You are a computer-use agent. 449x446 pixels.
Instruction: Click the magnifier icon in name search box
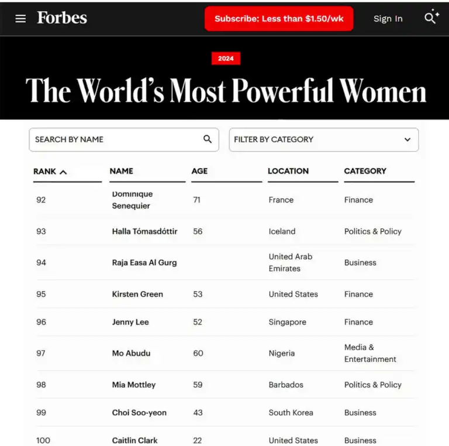coord(208,140)
